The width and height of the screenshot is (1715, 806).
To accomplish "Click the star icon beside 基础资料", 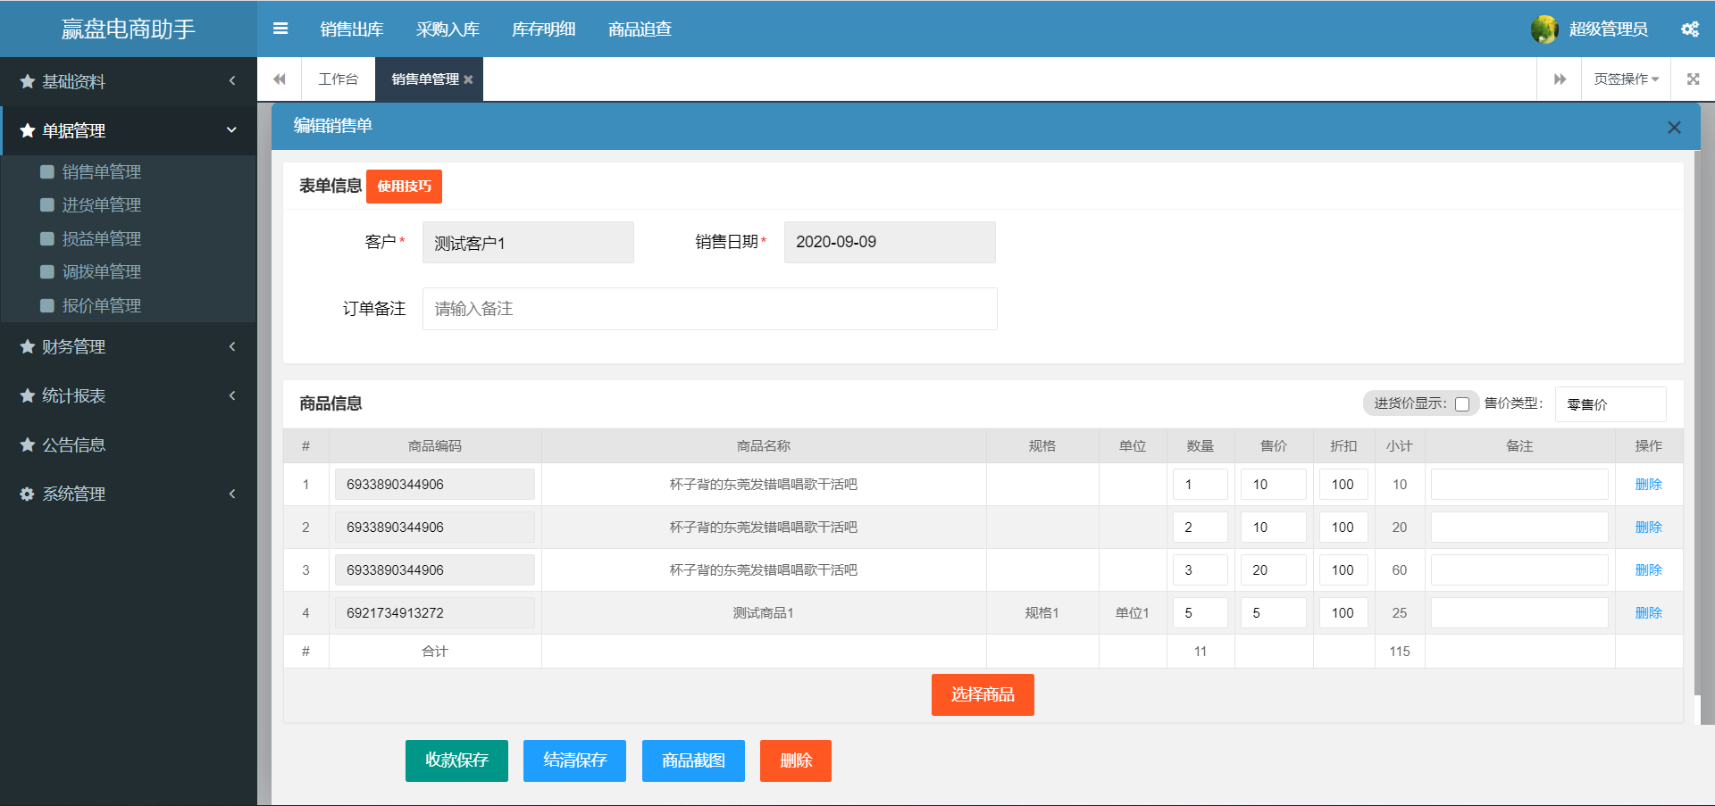I will point(28,81).
